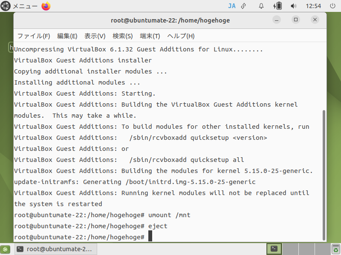Check the battery status icon

(277, 6)
